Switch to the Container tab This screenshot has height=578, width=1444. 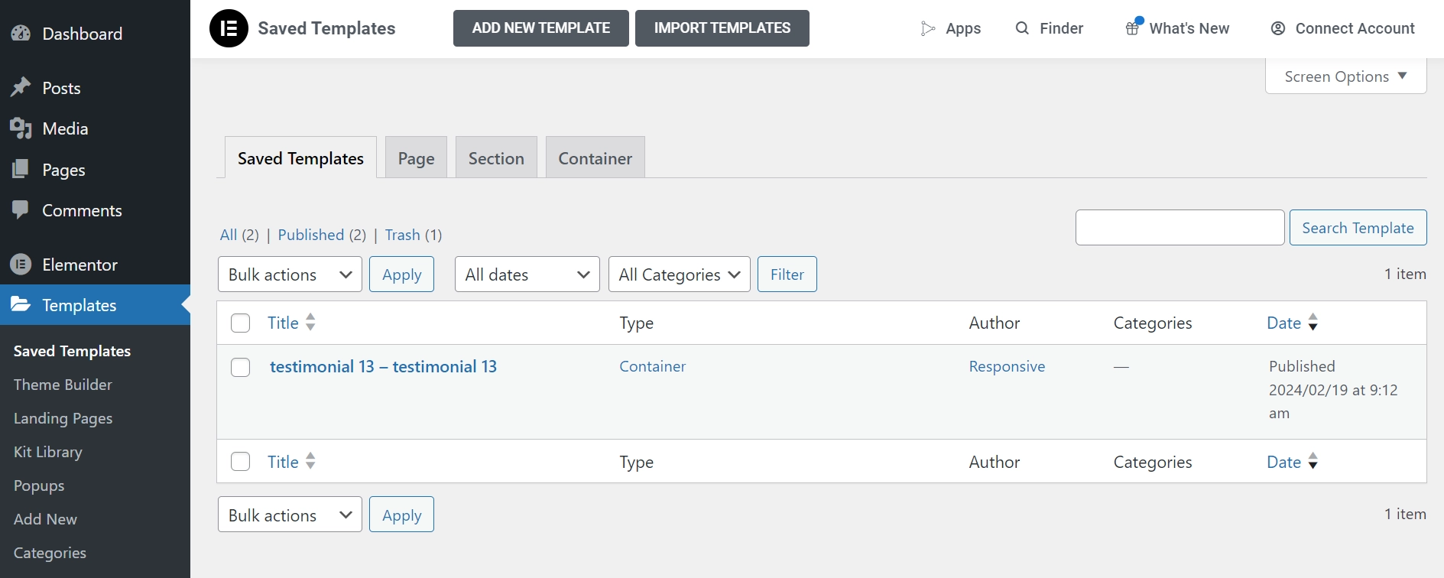[595, 158]
